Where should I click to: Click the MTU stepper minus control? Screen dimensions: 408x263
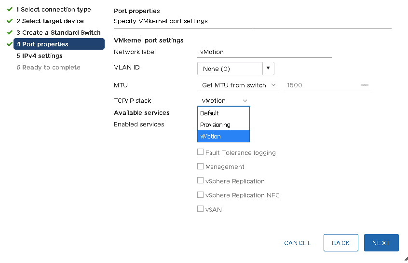click(365, 85)
